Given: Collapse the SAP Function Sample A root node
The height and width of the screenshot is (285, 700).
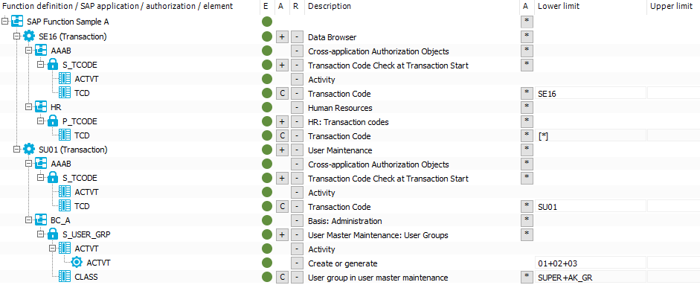Looking at the screenshot, I should (5, 21).
